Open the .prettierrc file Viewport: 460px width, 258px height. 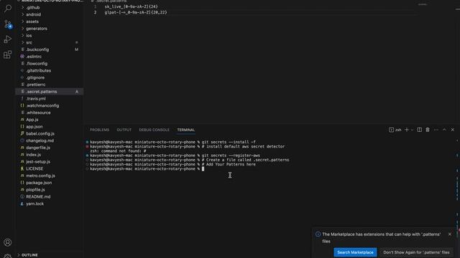[50, 85]
